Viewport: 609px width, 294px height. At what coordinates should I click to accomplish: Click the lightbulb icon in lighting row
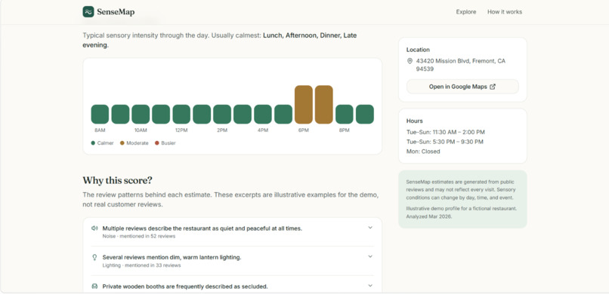click(x=94, y=257)
